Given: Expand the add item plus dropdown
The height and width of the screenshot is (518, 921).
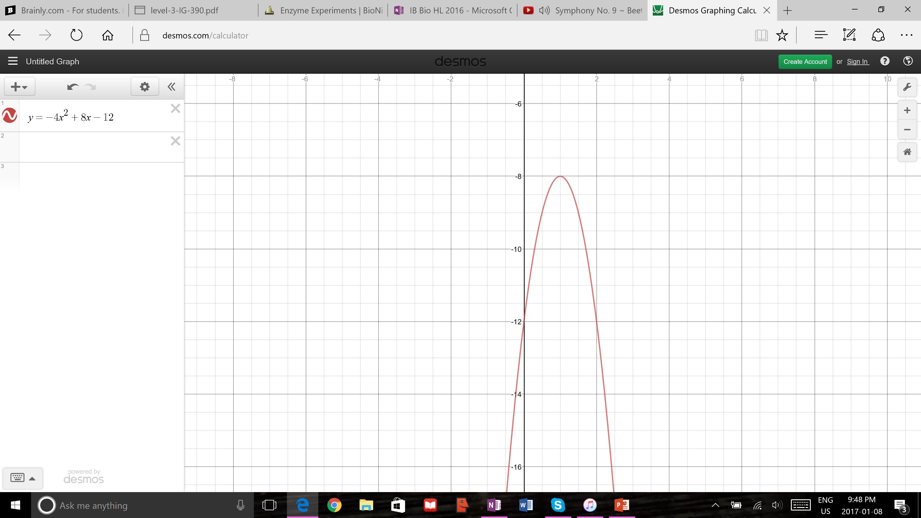Looking at the screenshot, I should tap(19, 87).
